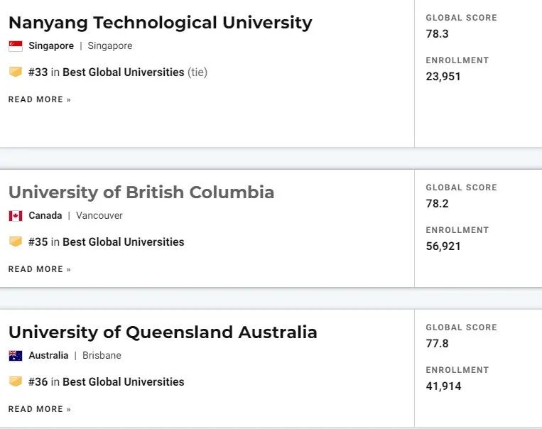The image size is (542, 429).
Task: Click the 56,921 enrollment value
Action: [x=443, y=246]
